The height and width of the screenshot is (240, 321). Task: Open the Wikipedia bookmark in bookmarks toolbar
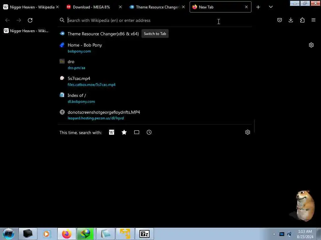26,31
